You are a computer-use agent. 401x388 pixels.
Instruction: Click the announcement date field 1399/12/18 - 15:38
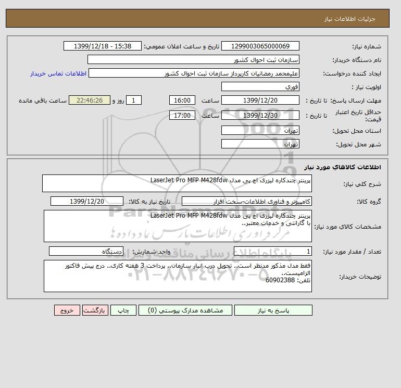click(102, 46)
